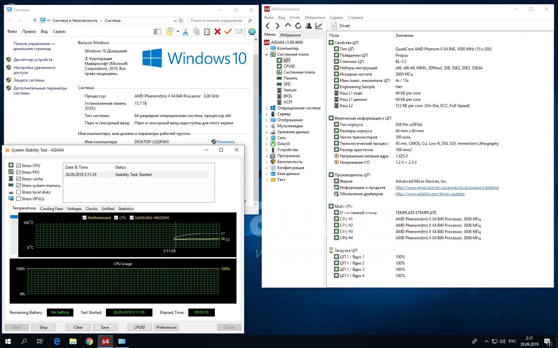The height and width of the screenshot is (348, 558).
Task: Open Task View on taskbar
Action: 40,341
